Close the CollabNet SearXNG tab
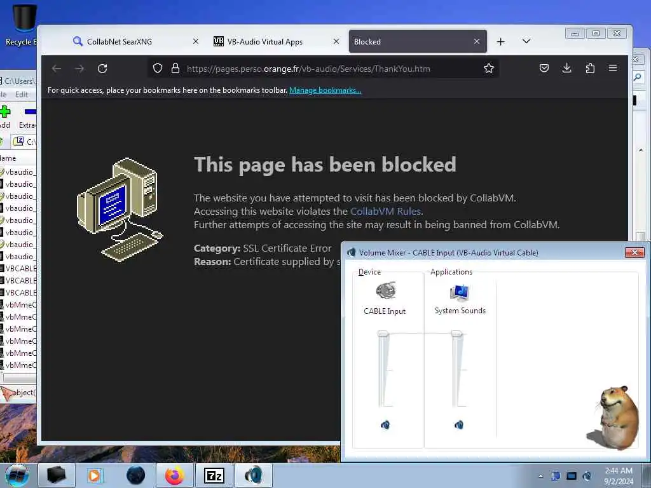The width and height of the screenshot is (651, 488). click(x=196, y=41)
